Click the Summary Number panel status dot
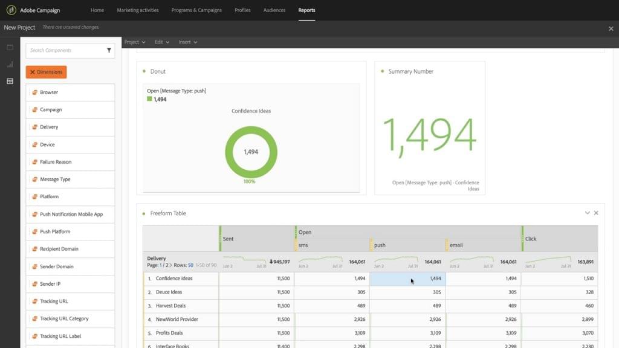 382,71
